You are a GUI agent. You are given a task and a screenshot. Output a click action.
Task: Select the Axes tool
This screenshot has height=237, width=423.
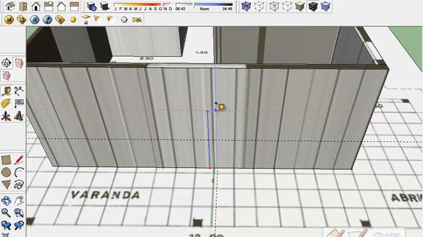tap(6, 116)
